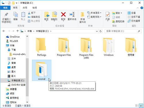Select all items (全選)
Image resolution: width=144 pixels, height=108 pixels.
tap(132, 13)
